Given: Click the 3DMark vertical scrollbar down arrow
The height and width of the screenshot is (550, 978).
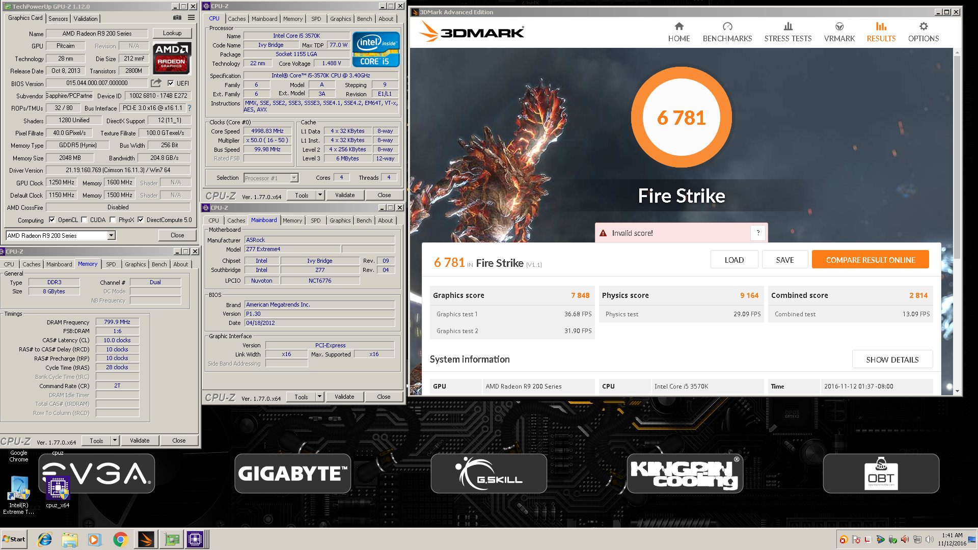Looking at the screenshot, I should tap(957, 391).
